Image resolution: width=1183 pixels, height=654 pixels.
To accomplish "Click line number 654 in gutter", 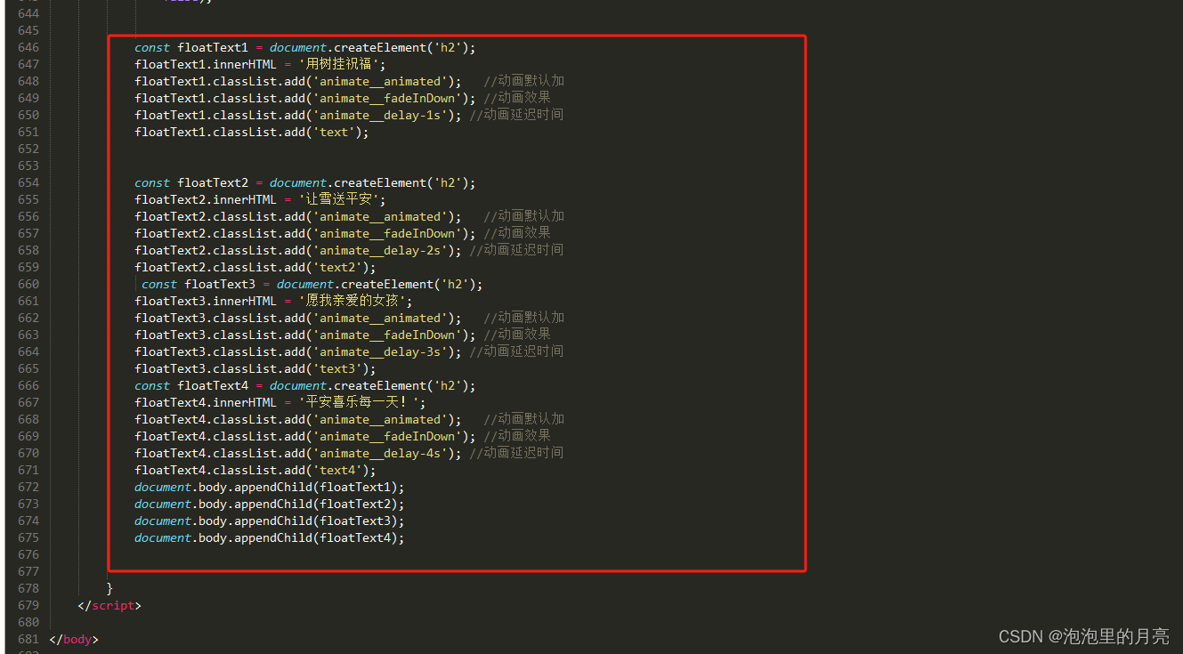I will click(x=28, y=182).
